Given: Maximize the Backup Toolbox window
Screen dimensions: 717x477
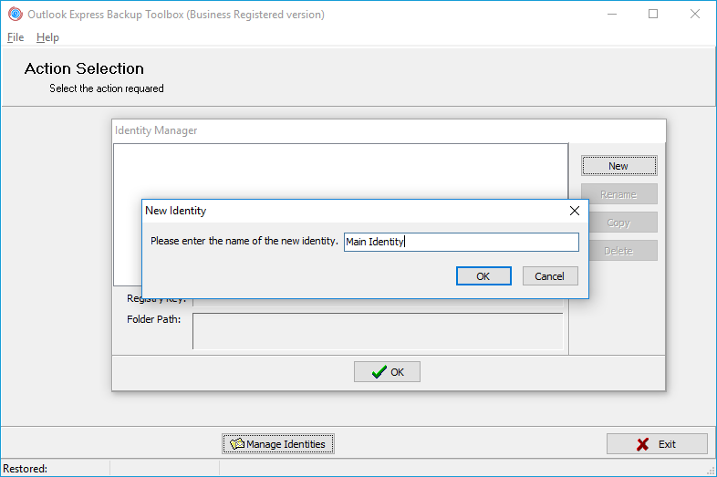Looking at the screenshot, I should point(653,15).
